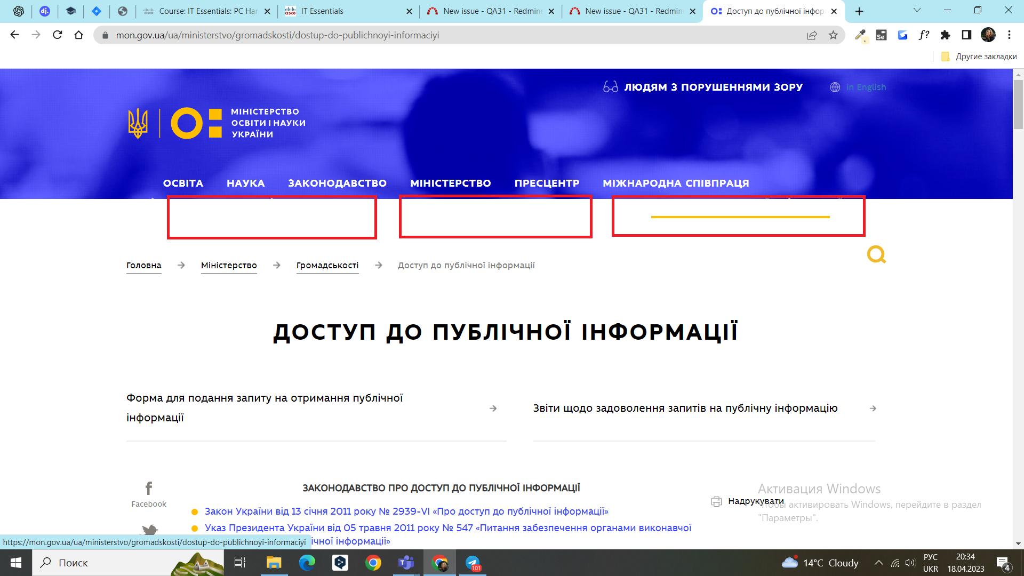Click the printer icon next to Надрукувати
The image size is (1024, 576).
click(x=716, y=501)
